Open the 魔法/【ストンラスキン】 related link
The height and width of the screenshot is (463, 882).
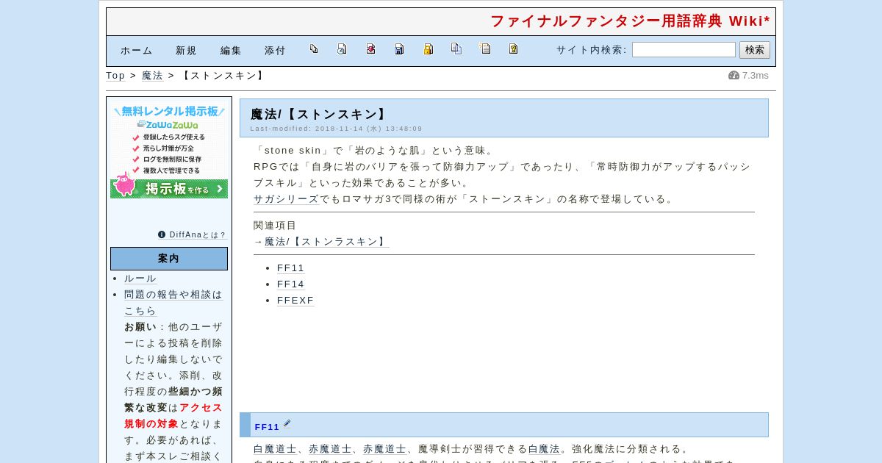click(x=326, y=242)
